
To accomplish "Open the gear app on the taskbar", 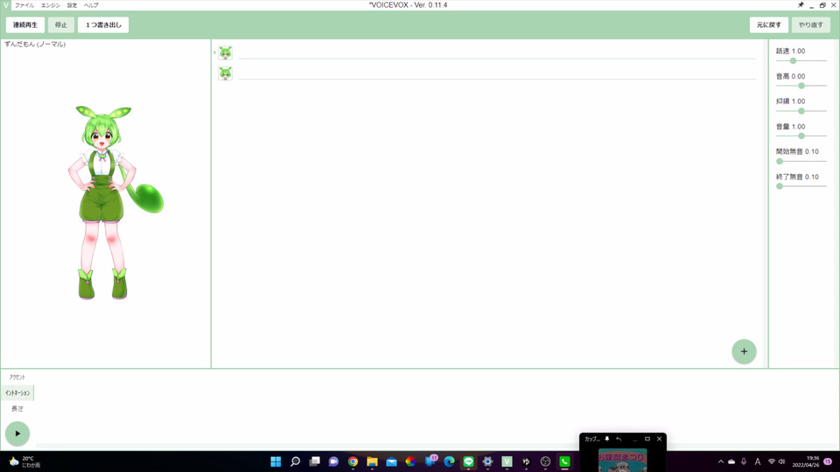I will tap(487, 462).
